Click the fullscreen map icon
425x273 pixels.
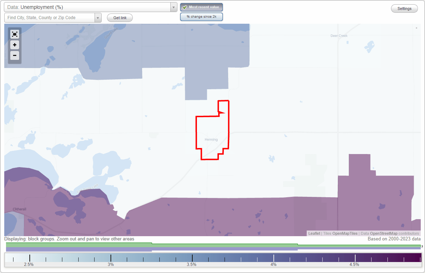click(15, 34)
